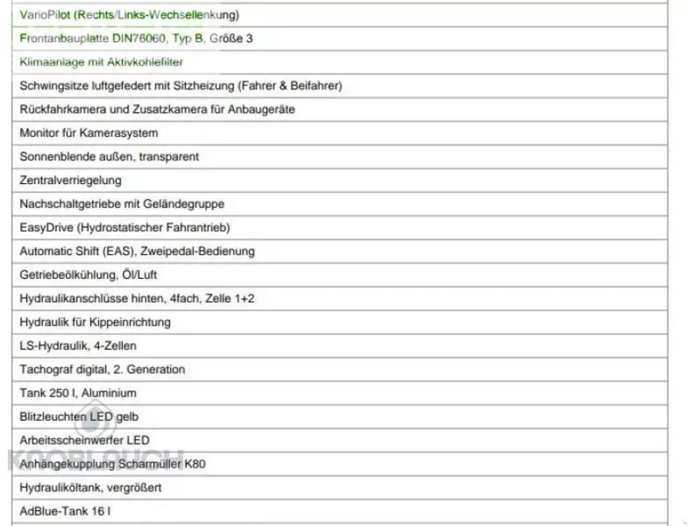Select the Nachschaltgetriebe mit Geländegruppe entry

[122, 204]
